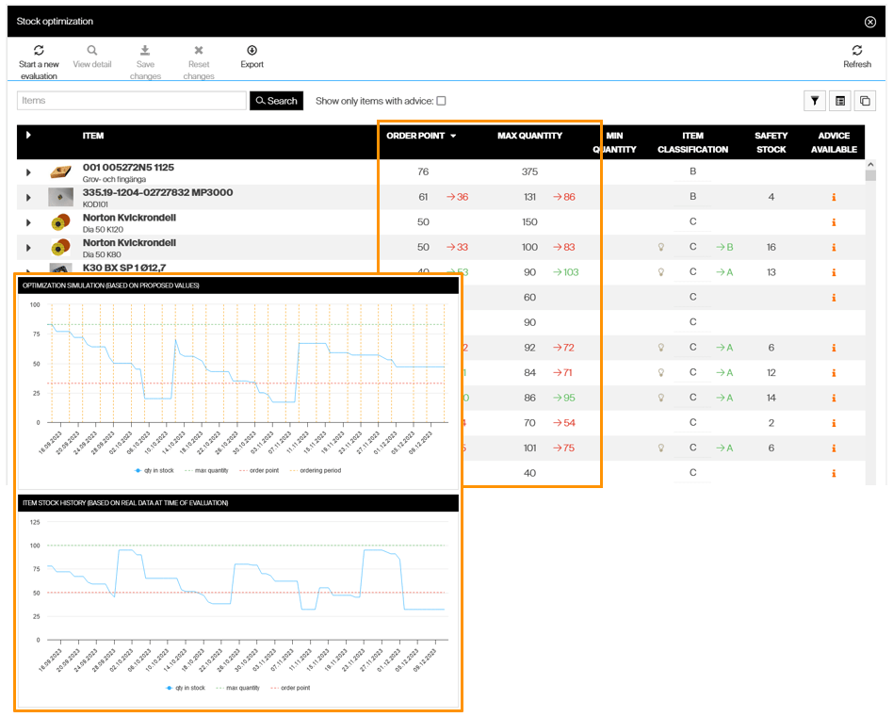Click the Items search input field
This screenshot has width=893, height=717.
point(131,101)
